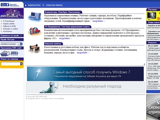Click the Реклама computer ad image

[153, 16]
